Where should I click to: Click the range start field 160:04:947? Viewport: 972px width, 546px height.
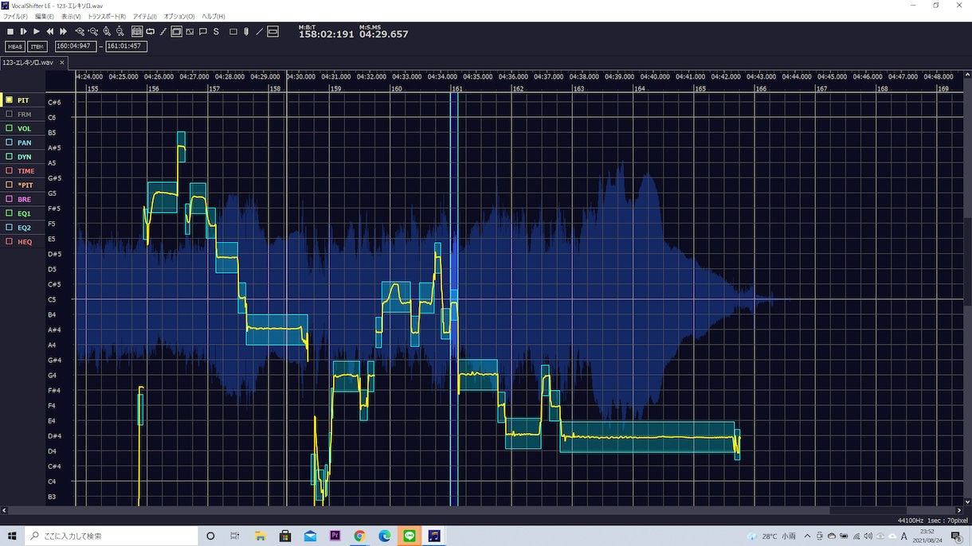[76, 46]
